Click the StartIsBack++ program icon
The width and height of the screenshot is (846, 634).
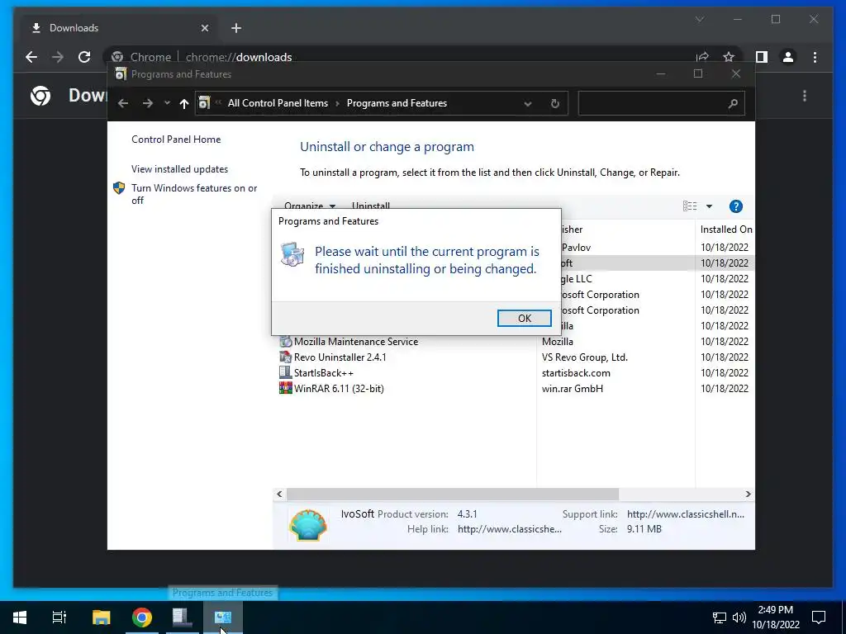(x=285, y=372)
